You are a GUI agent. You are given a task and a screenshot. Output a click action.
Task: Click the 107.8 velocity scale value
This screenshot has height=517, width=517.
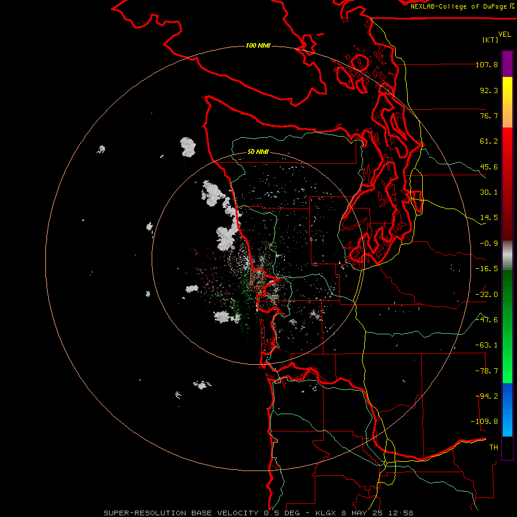(x=487, y=64)
